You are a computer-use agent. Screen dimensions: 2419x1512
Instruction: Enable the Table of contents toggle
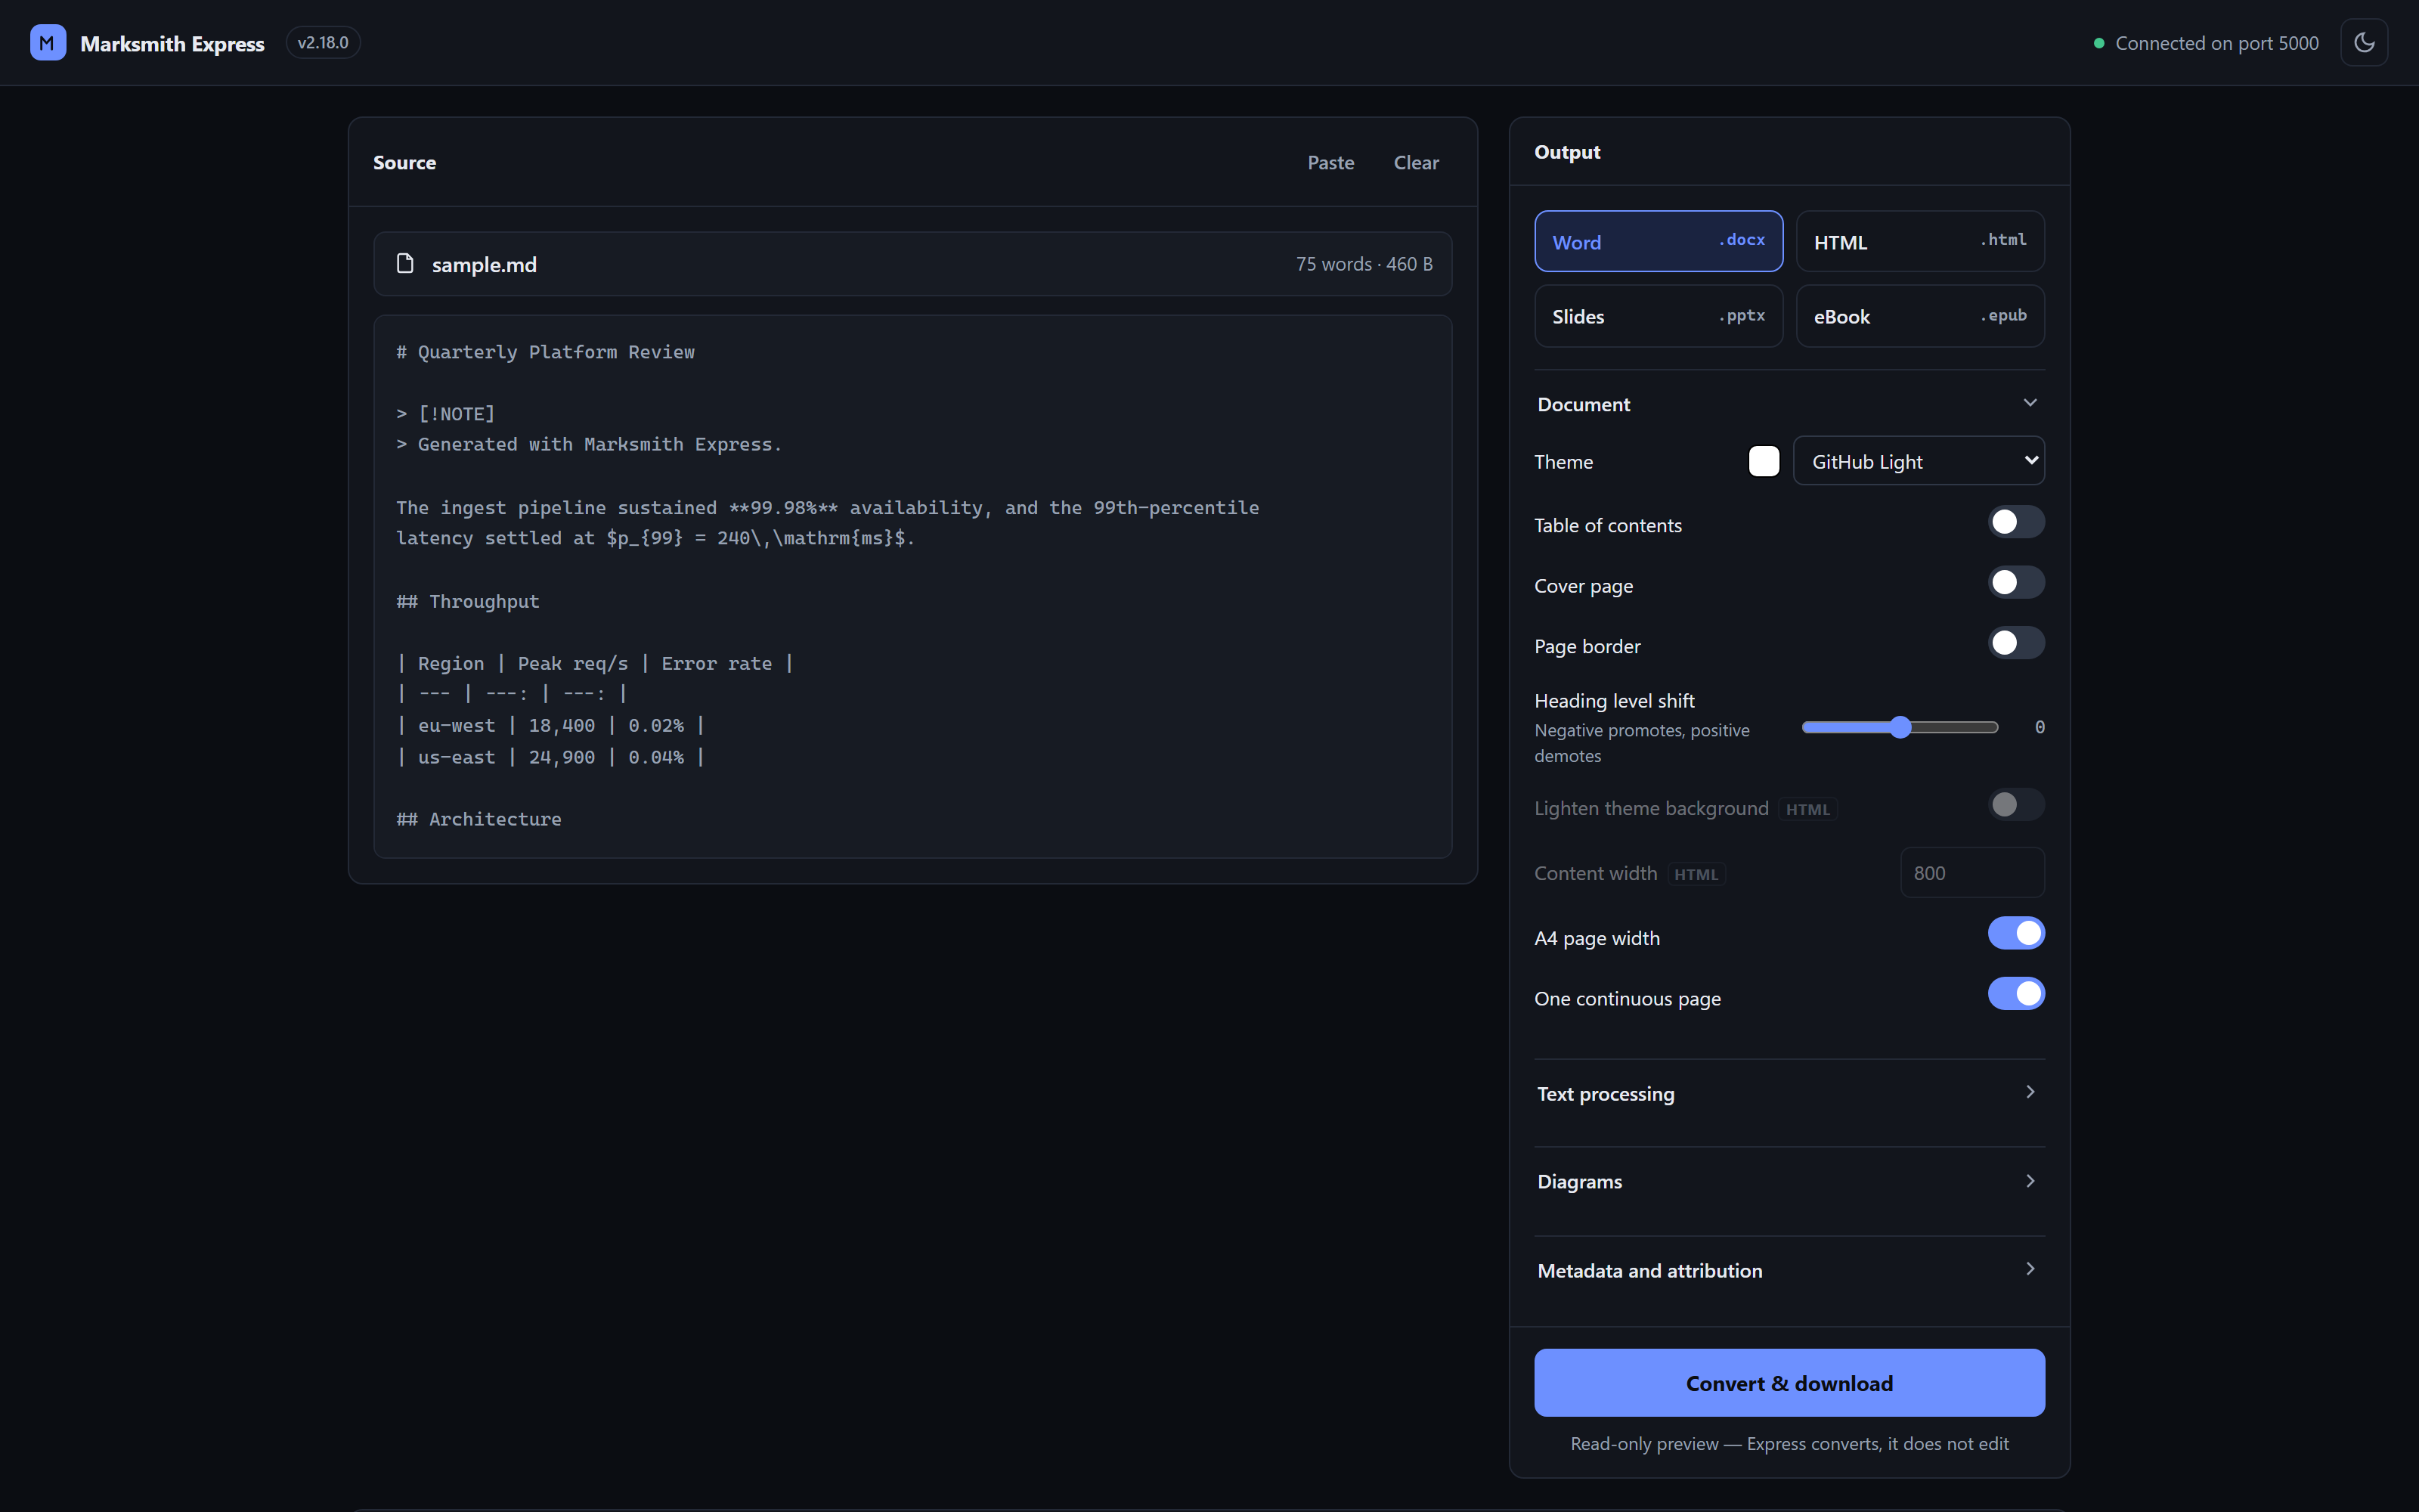(x=2015, y=522)
